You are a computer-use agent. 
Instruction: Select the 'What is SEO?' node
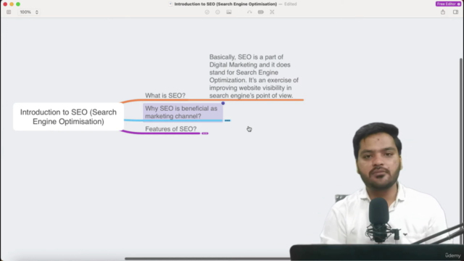(165, 96)
